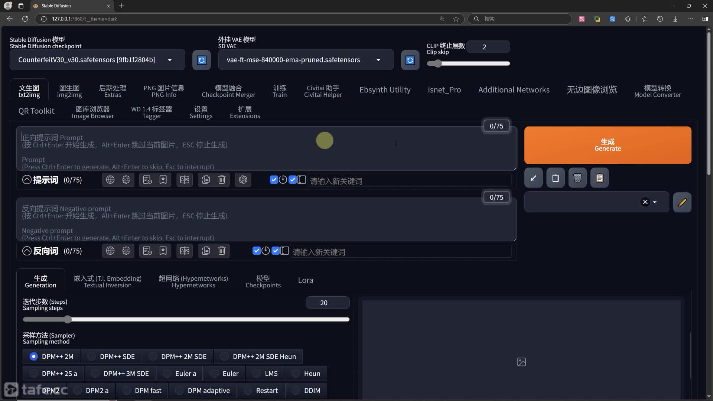Open ChatGPT prompt generator icon
This screenshot has width=713, height=401.
pyautogui.click(x=243, y=180)
